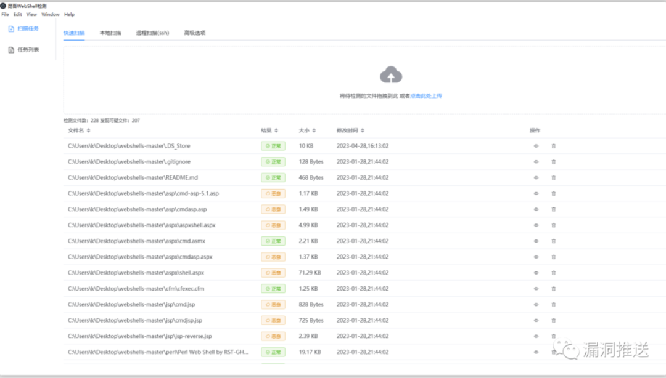View details of shell.aspx row
Image resolution: width=666 pixels, height=378 pixels.
536,273
